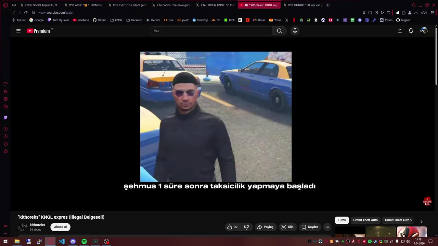Open the Backend bookmarks folder
Screen dimensions: 438x246
[x=134, y=20]
